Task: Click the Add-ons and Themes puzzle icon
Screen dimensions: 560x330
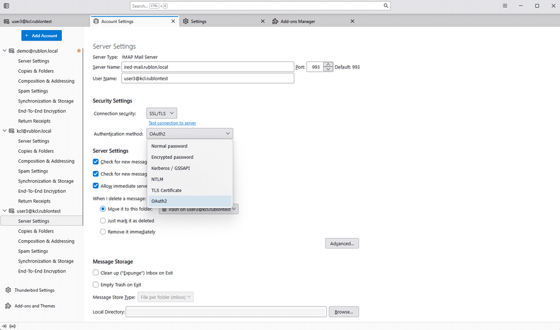Action: pos(8,306)
